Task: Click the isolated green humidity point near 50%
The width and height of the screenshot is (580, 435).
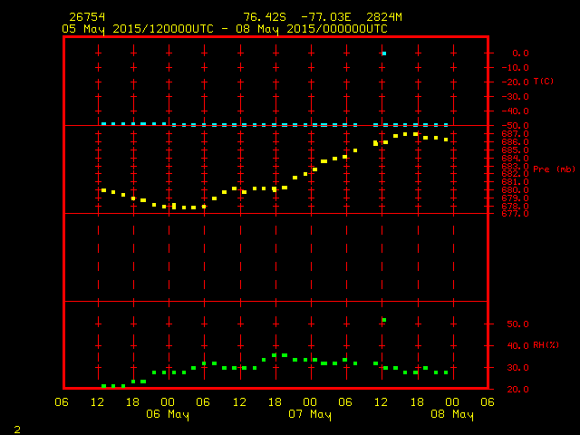Action: point(384,320)
